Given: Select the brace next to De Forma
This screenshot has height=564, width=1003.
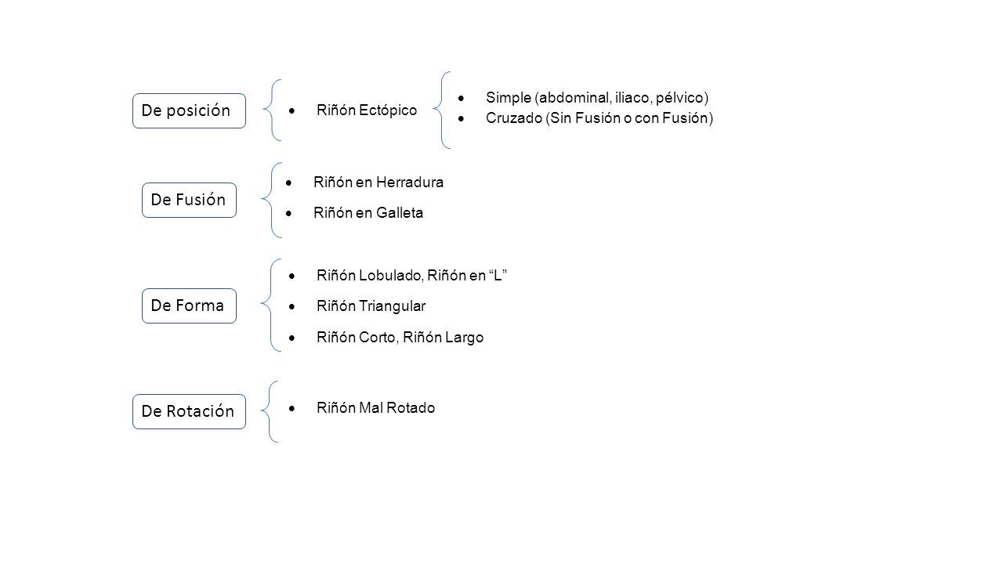Looking at the screenshot, I should [x=274, y=305].
